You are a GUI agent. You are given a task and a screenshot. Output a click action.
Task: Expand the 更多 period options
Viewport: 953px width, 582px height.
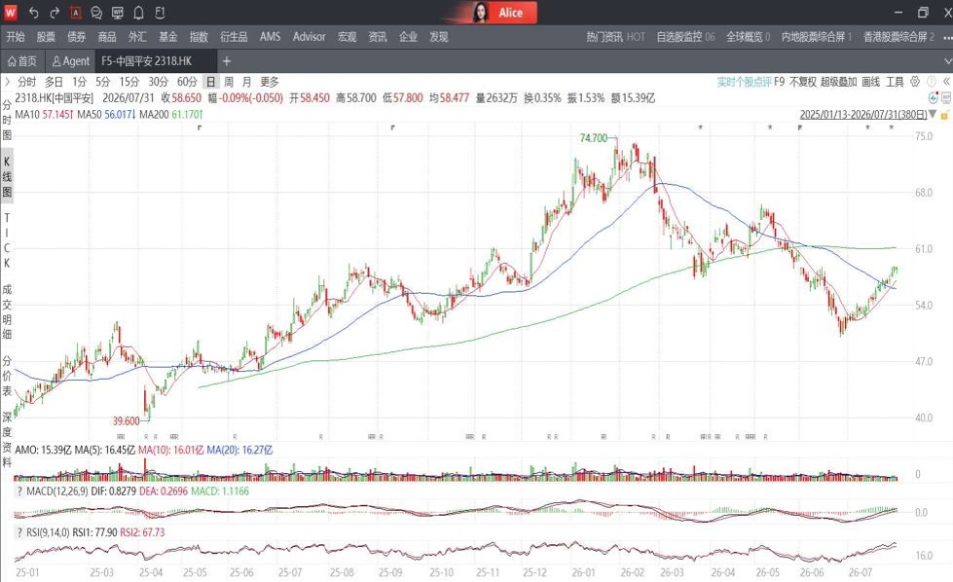pyautogui.click(x=270, y=82)
